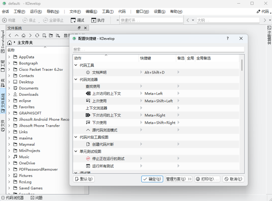Click the 创建代码片断 document icon

[88, 144]
